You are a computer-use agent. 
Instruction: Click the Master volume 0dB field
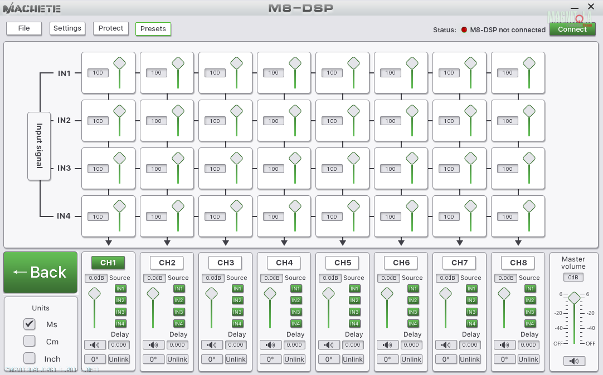pos(573,278)
